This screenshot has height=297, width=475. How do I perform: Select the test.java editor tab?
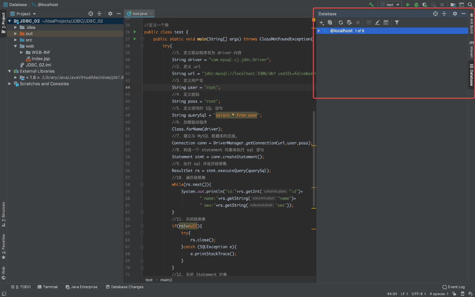click(139, 13)
